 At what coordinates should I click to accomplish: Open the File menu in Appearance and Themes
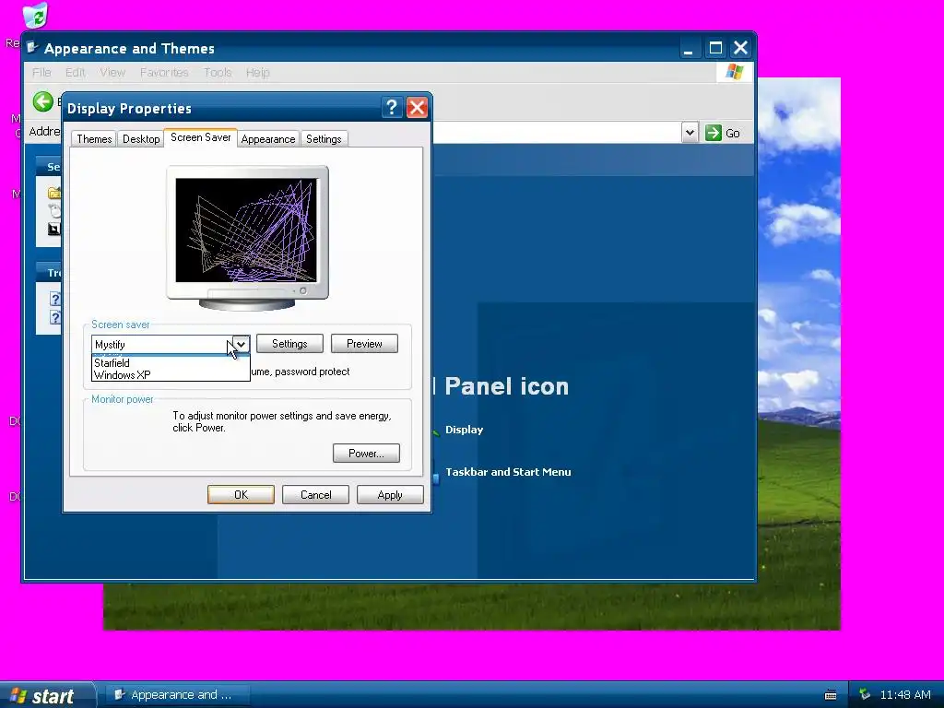(41, 72)
